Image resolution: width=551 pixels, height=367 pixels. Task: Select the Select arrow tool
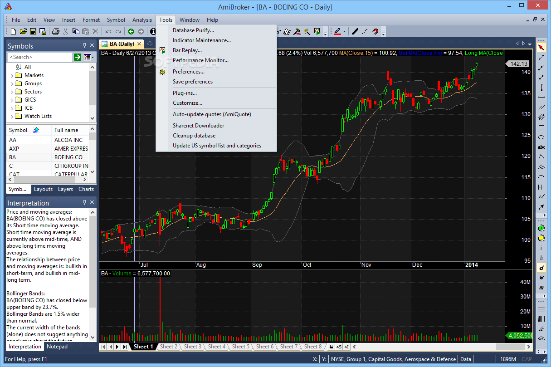(x=541, y=48)
